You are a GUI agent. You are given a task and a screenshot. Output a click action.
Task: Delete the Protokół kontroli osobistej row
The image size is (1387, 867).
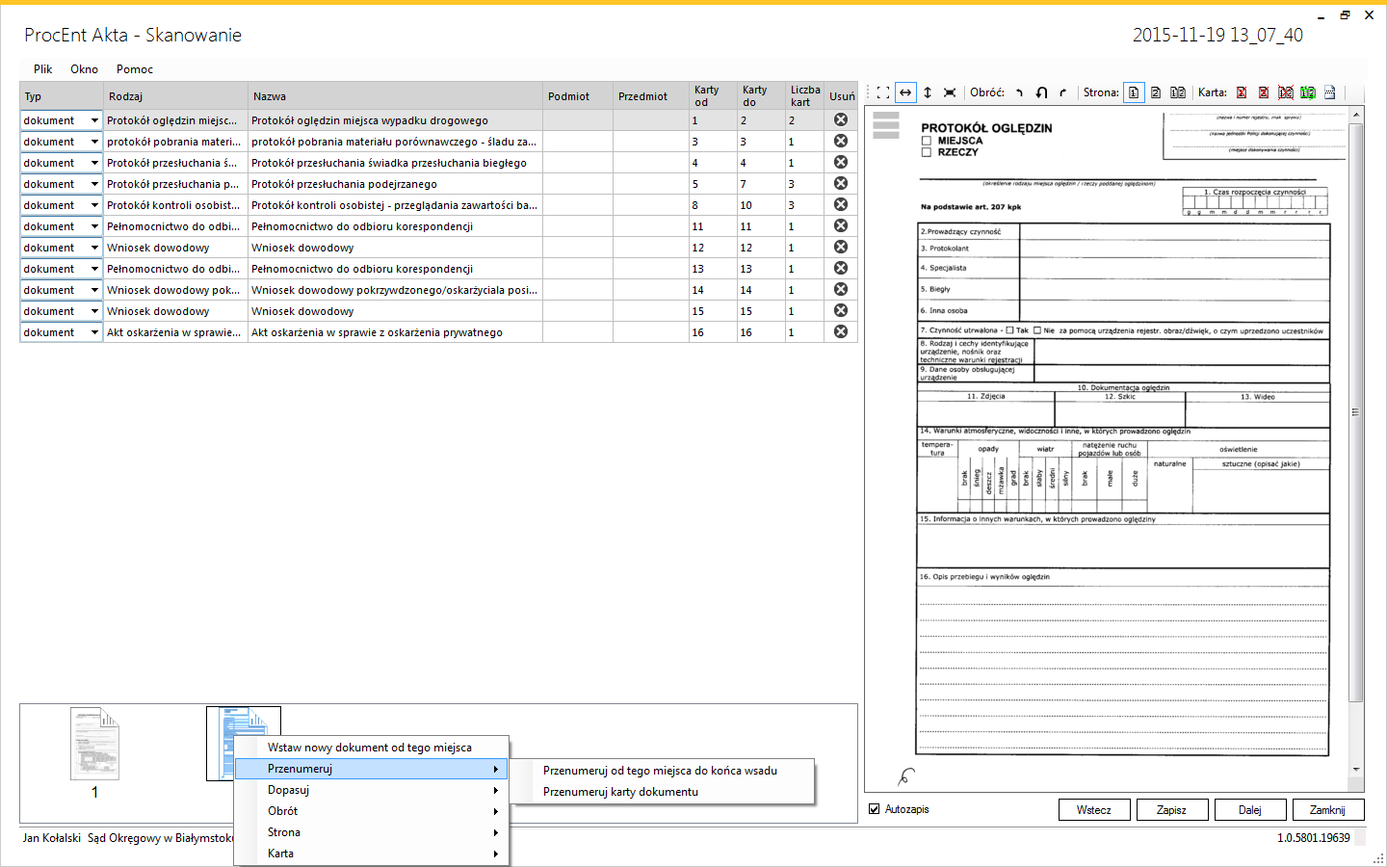pos(841,204)
